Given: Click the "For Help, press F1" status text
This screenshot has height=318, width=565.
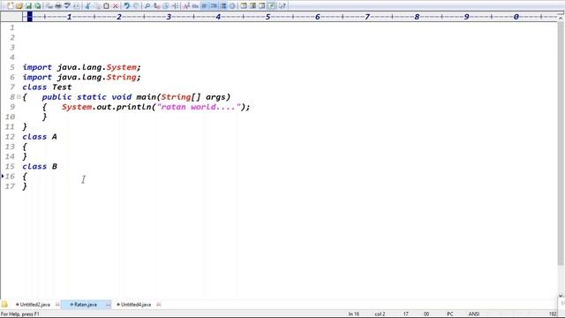Looking at the screenshot, I should [x=20, y=314].
